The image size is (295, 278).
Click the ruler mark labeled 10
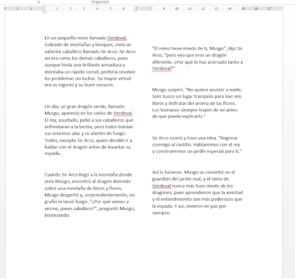click(x=177, y=8)
